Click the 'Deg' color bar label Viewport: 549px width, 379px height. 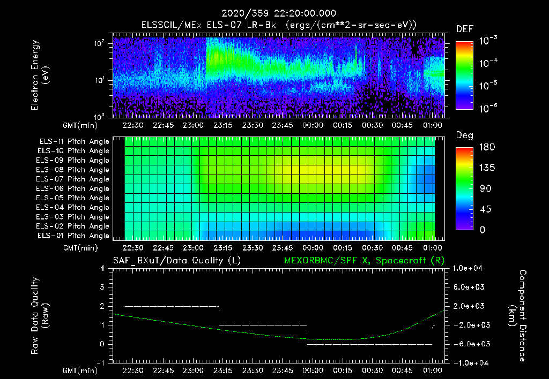tap(465, 135)
